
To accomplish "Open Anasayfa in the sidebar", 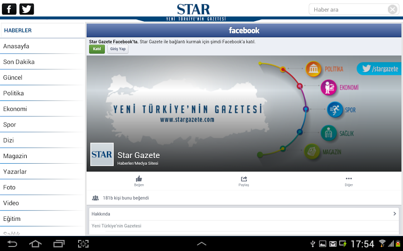I will tap(42, 46).
